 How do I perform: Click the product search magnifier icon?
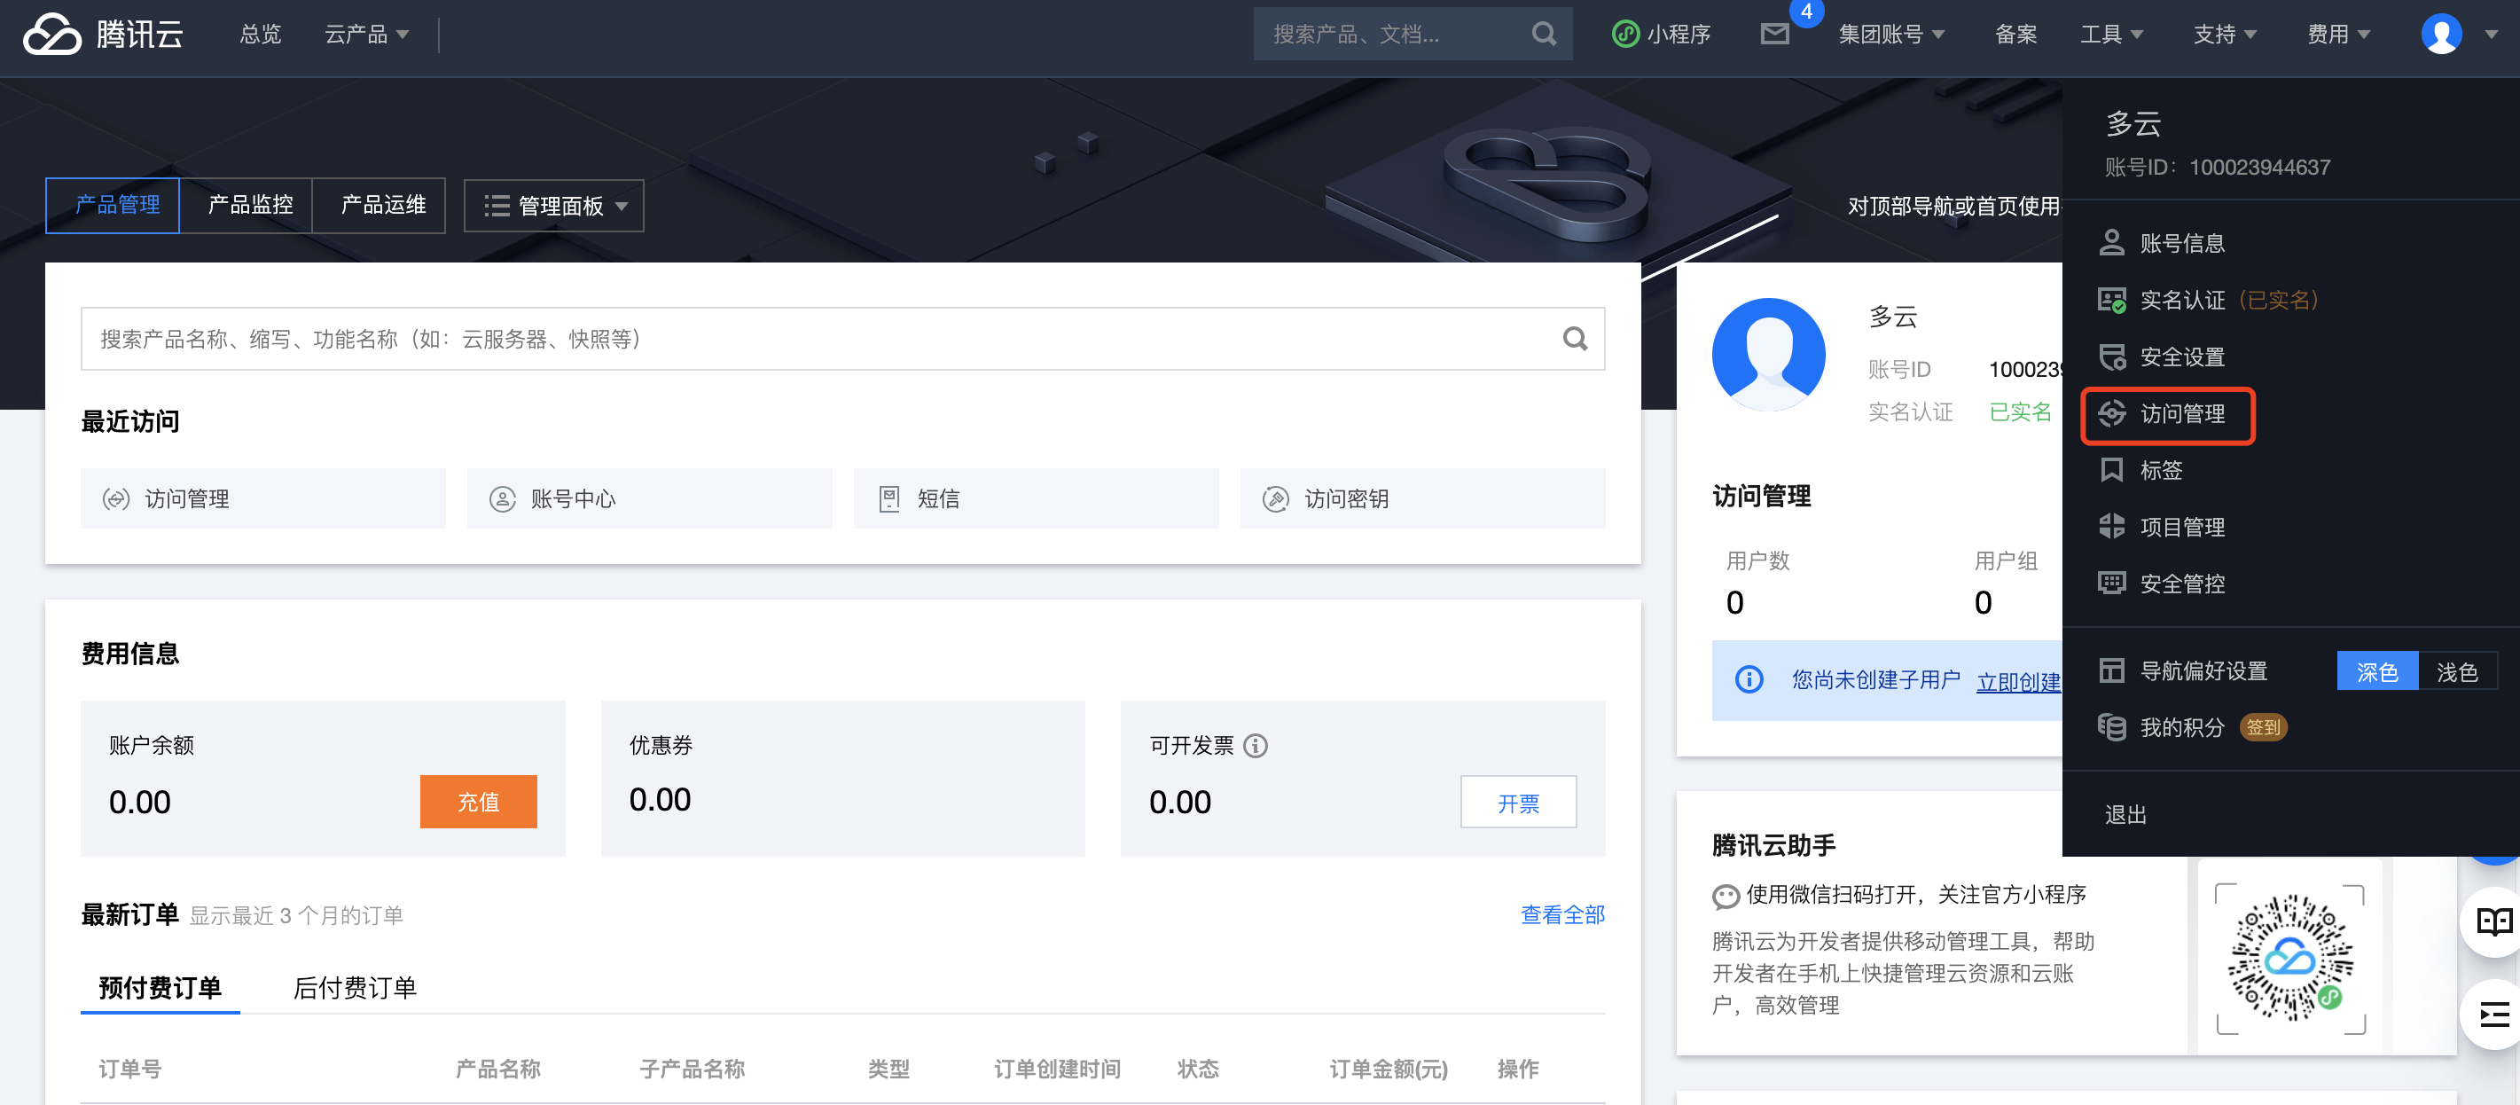(1574, 339)
